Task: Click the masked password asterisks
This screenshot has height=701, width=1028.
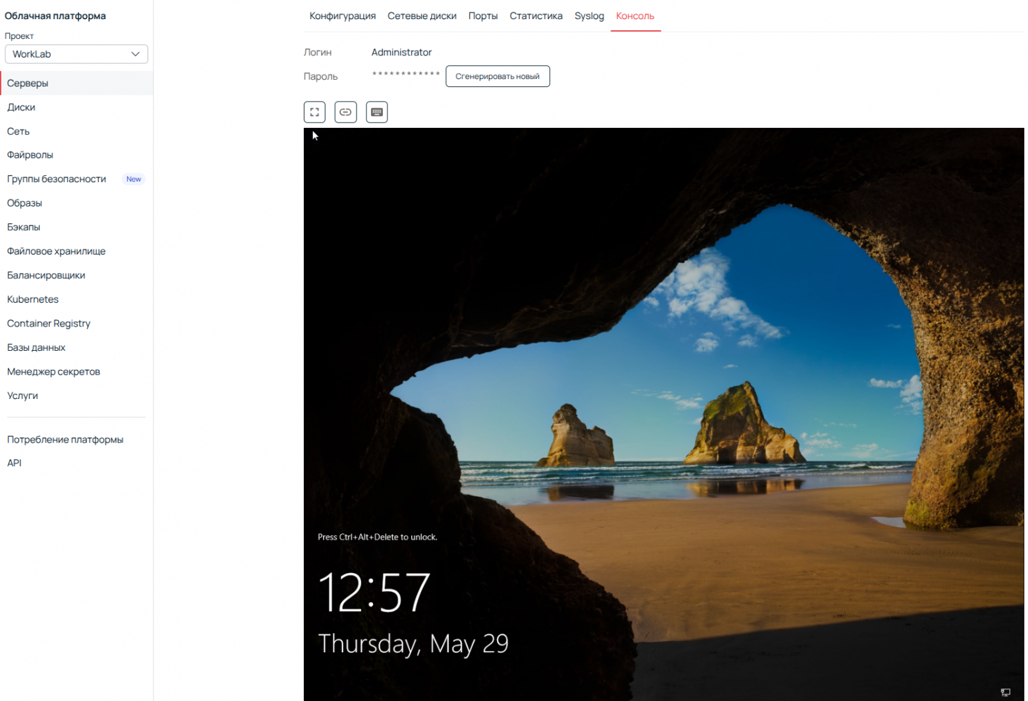Action: click(x=406, y=75)
